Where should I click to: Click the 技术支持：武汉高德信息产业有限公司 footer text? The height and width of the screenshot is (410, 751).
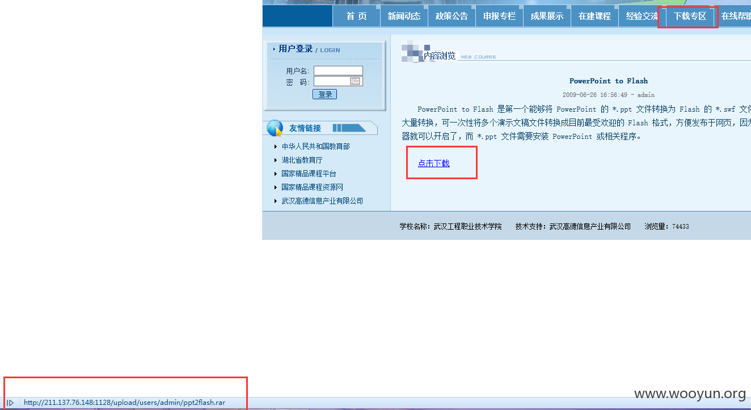click(x=573, y=226)
